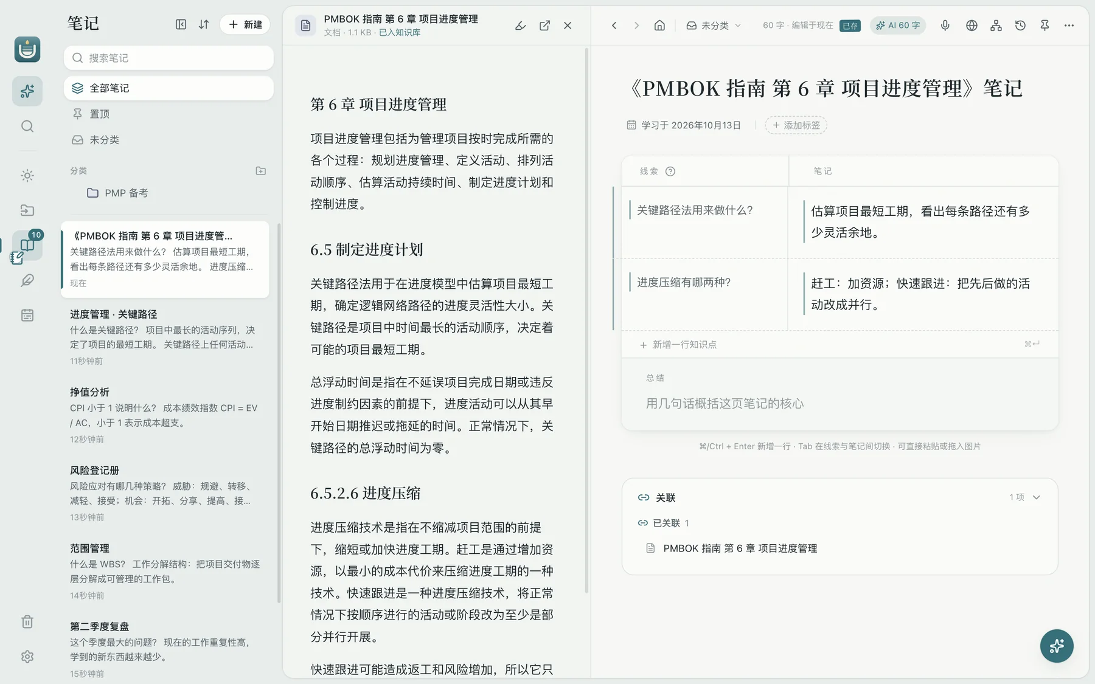Viewport: 1095px width, 684px height.
Task: Toggle the sun theme icon in sidebar
Action: tap(27, 176)
